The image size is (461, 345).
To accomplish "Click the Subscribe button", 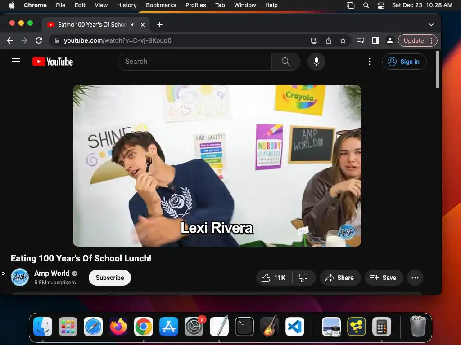I will tap(110, 278).
